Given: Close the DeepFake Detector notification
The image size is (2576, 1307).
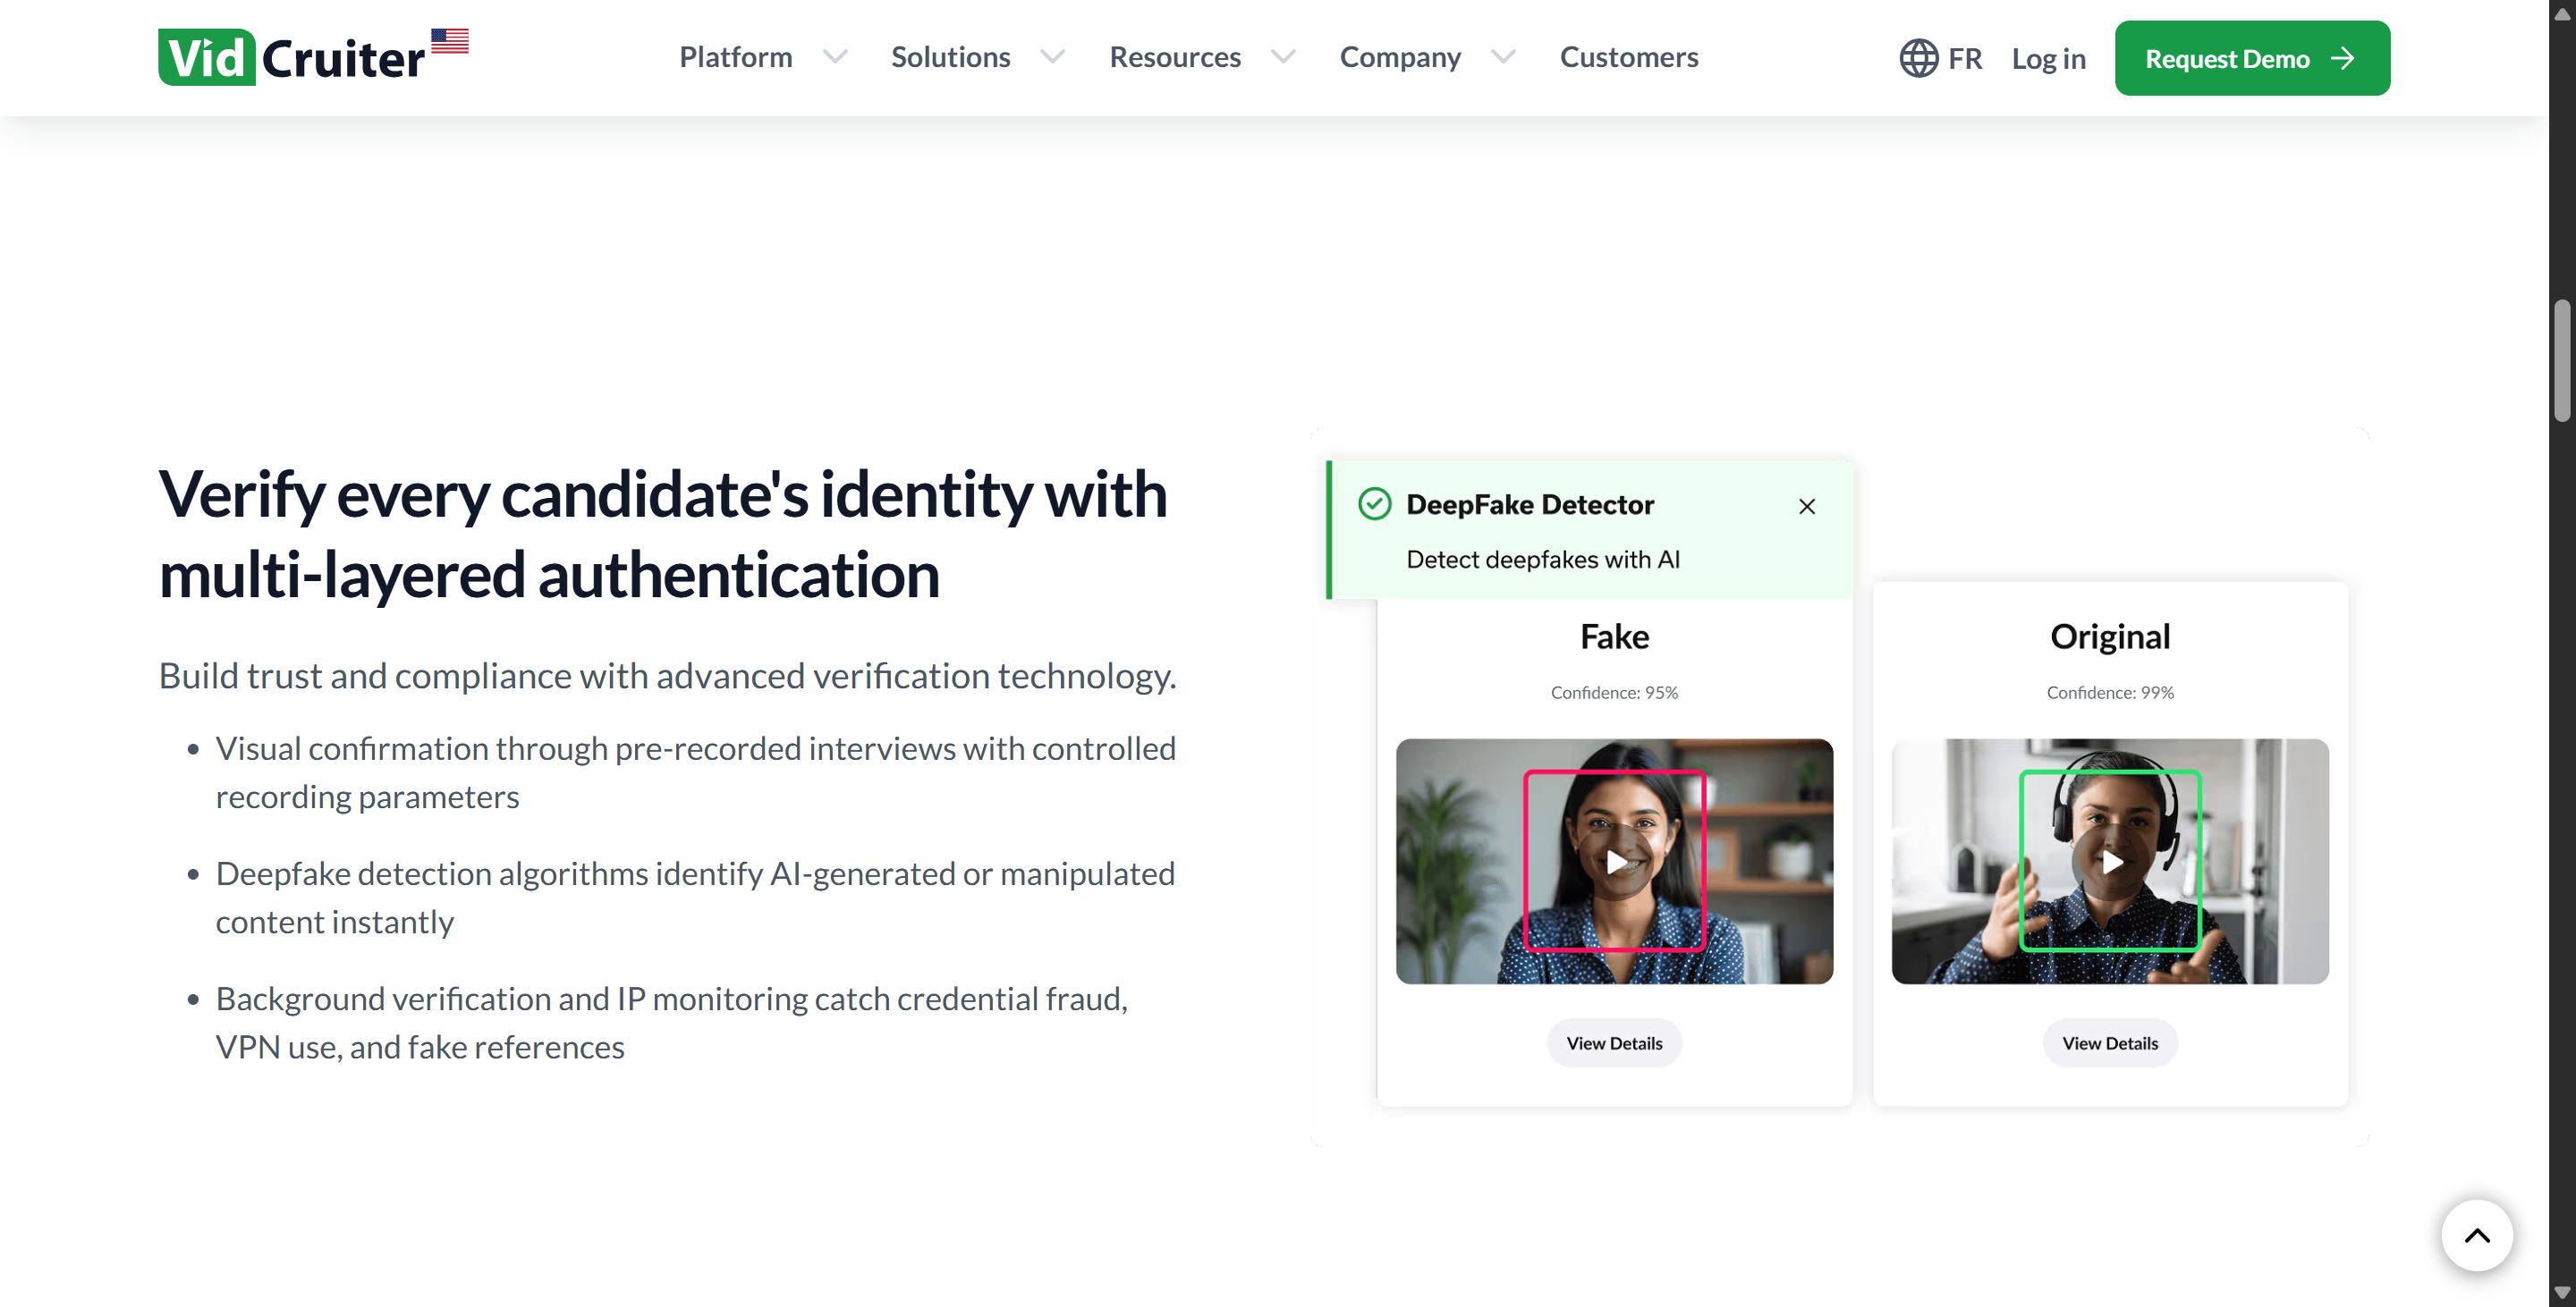Looking at the screenshot, I should pyautogui.click(x=1806, y=507).
